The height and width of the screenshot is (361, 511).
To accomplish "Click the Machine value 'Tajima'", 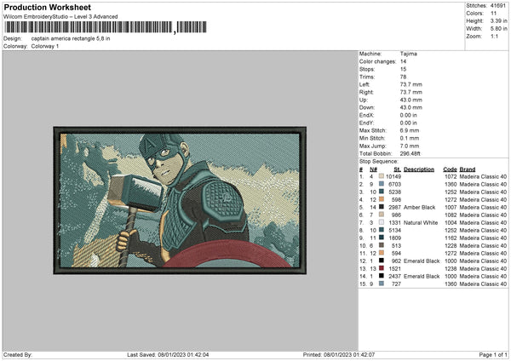I will tap(408, 54).
